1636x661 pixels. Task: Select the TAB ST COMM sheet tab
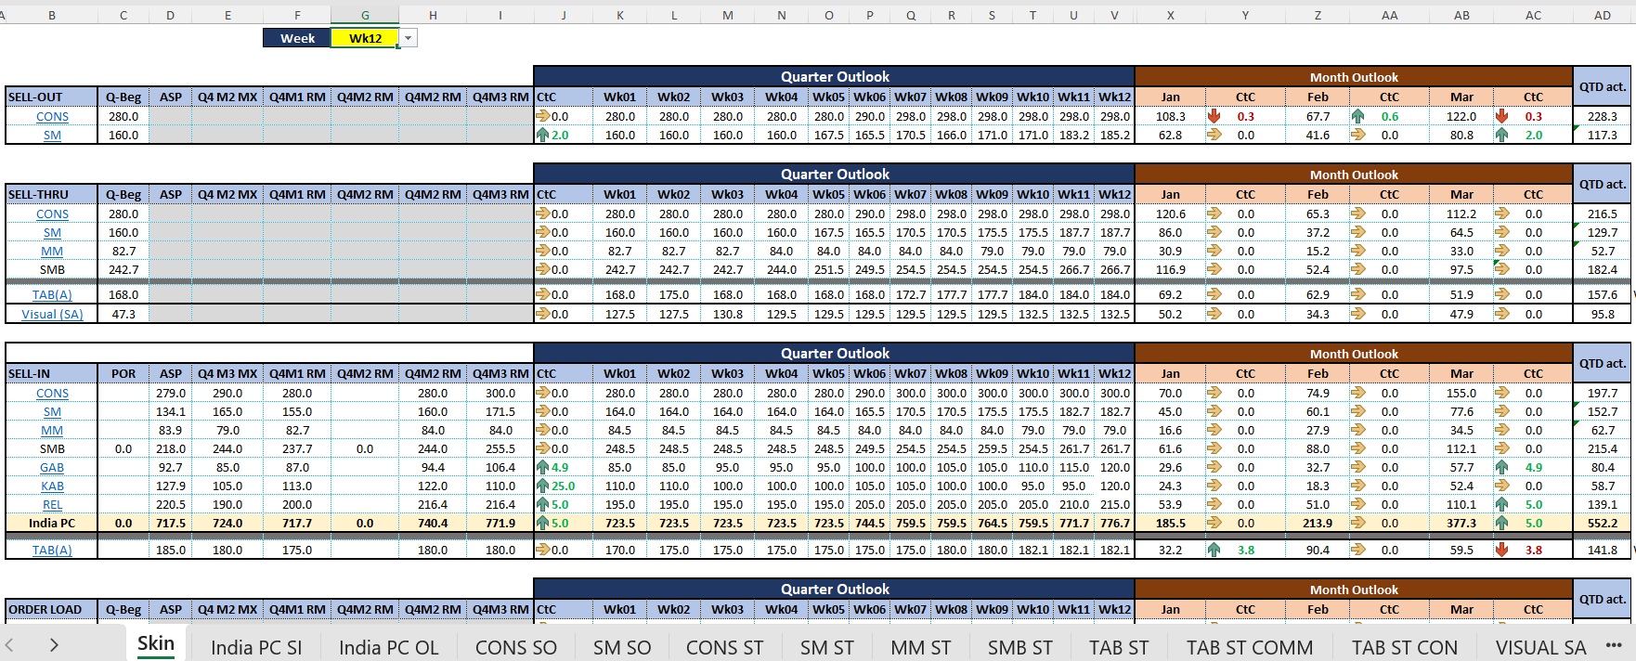[1249, 647]
